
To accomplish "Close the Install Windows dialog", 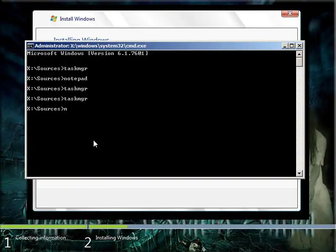I will [290, 13].
